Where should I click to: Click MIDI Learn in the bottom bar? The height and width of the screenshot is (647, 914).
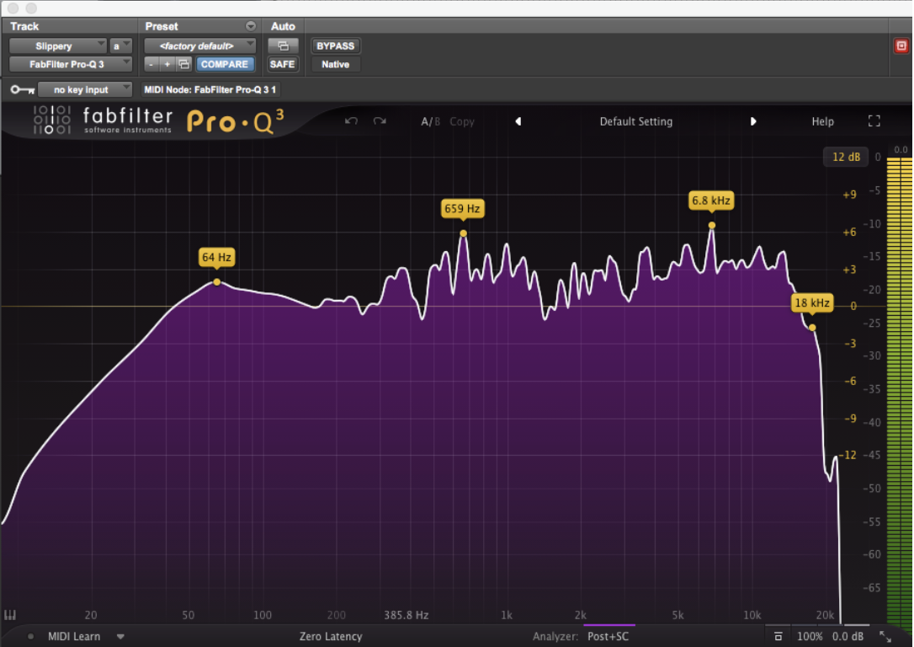[74, 637]
